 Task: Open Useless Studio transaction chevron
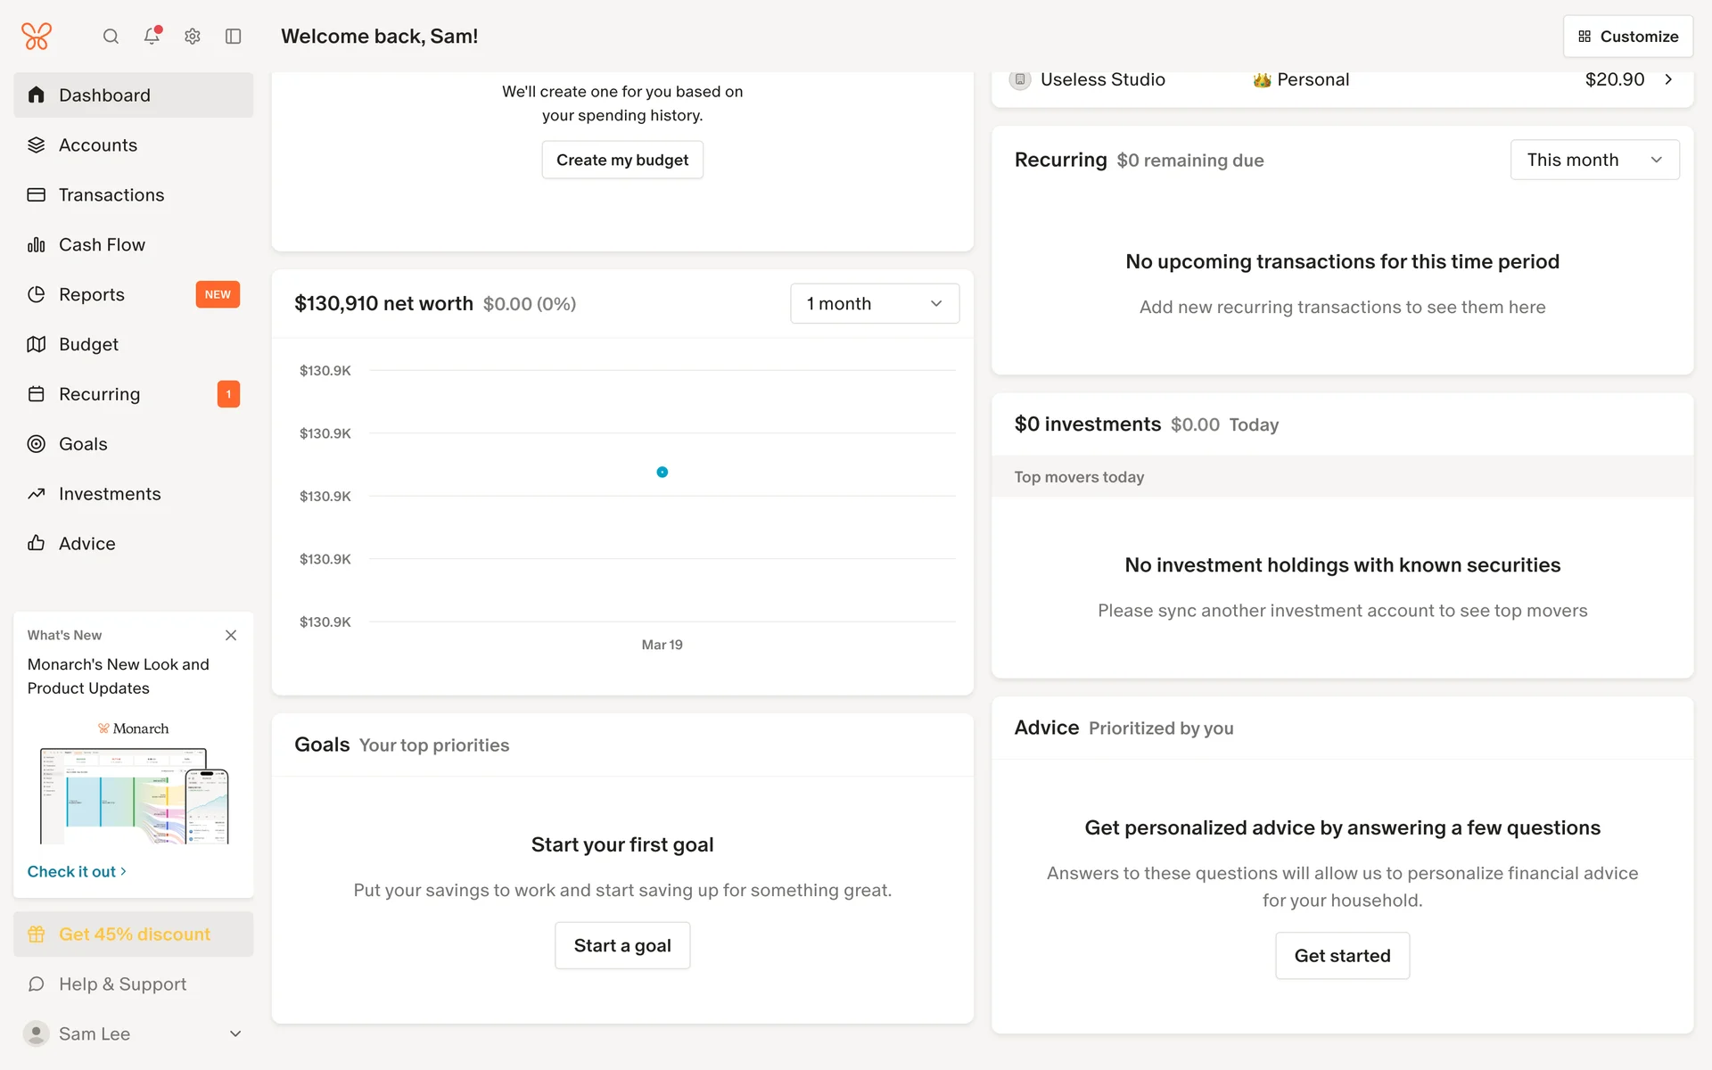(x=1668, y=79)
